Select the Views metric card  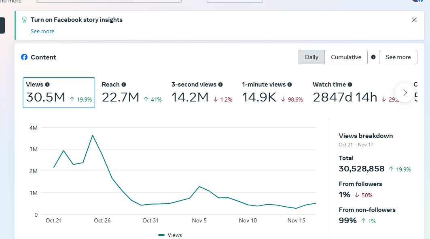[59, 93]
